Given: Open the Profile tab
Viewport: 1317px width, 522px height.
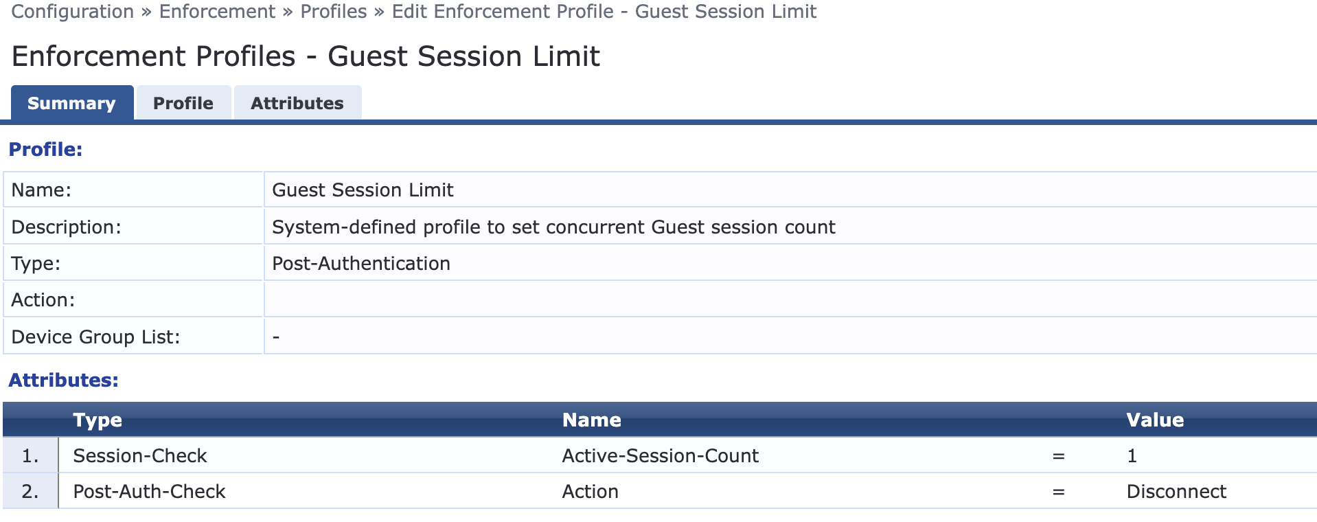Looking at the screenshot, I should [x=183, y=103].
